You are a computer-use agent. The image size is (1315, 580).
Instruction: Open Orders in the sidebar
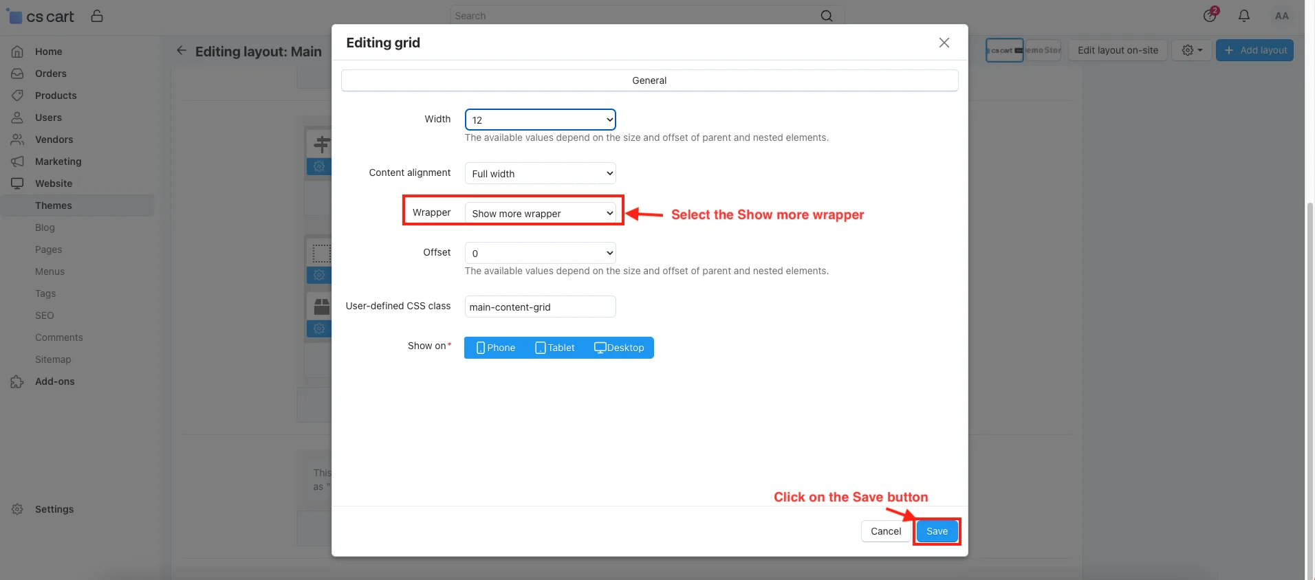50,74
